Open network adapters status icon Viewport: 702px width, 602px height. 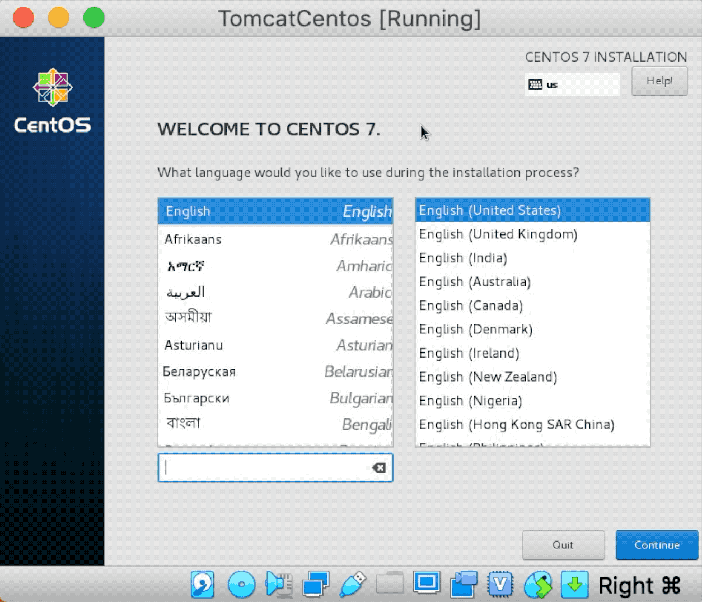316,585
